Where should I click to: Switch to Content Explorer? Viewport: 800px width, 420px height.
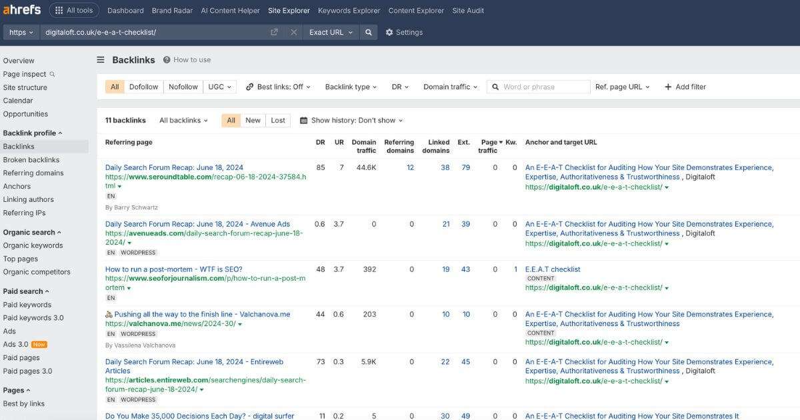point(416,11)
